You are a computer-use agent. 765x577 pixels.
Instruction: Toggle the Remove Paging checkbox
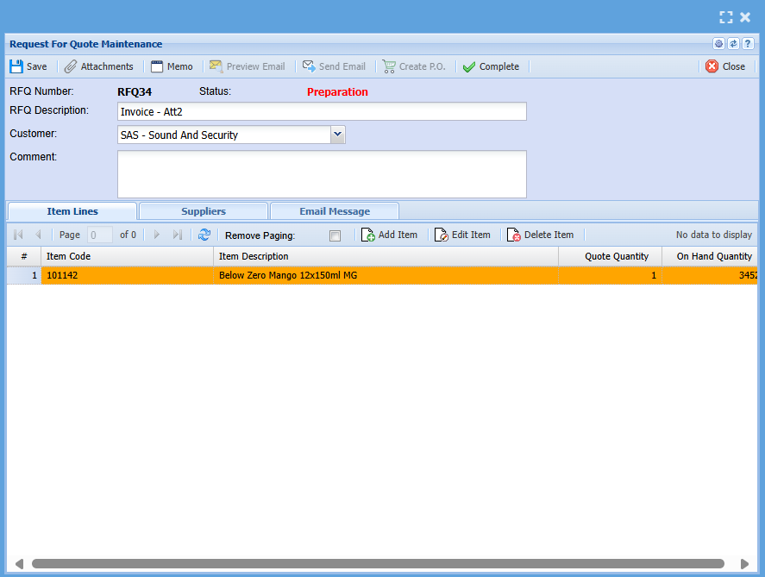335,235
